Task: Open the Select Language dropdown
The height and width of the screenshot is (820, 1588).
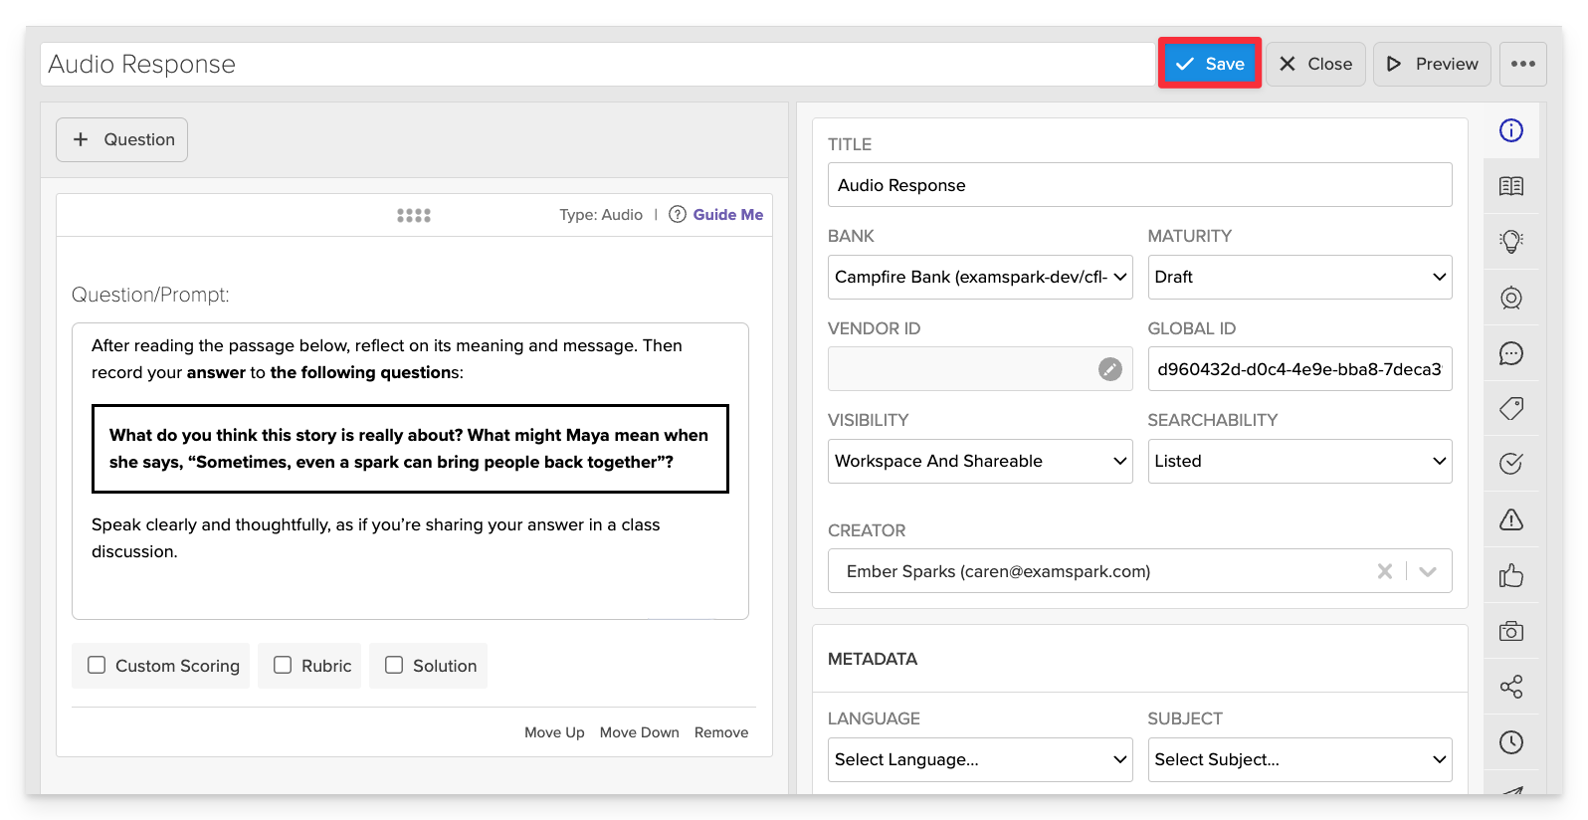Action: tap(979, 759)
